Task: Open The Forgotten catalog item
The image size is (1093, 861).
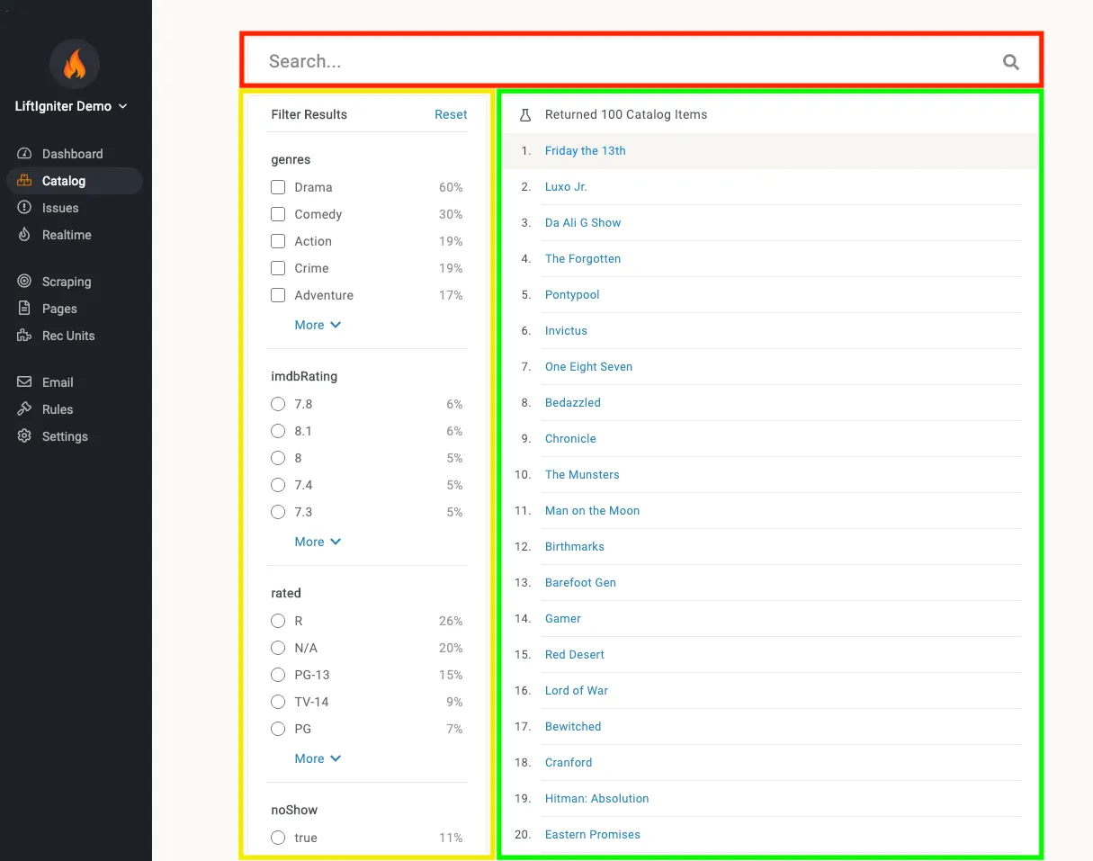Action: (583, 259)
